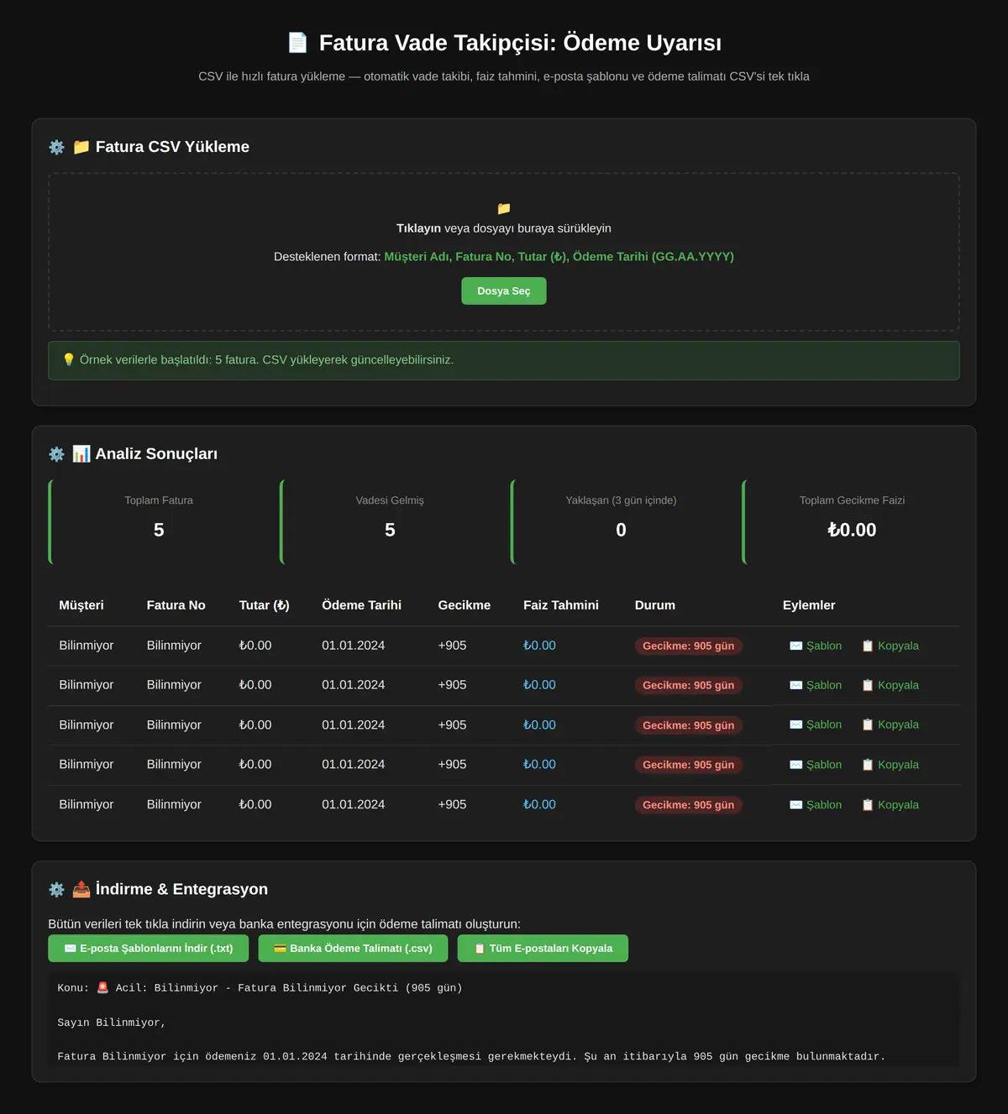Click the Gecikme column header

click(x=465, y=605)
